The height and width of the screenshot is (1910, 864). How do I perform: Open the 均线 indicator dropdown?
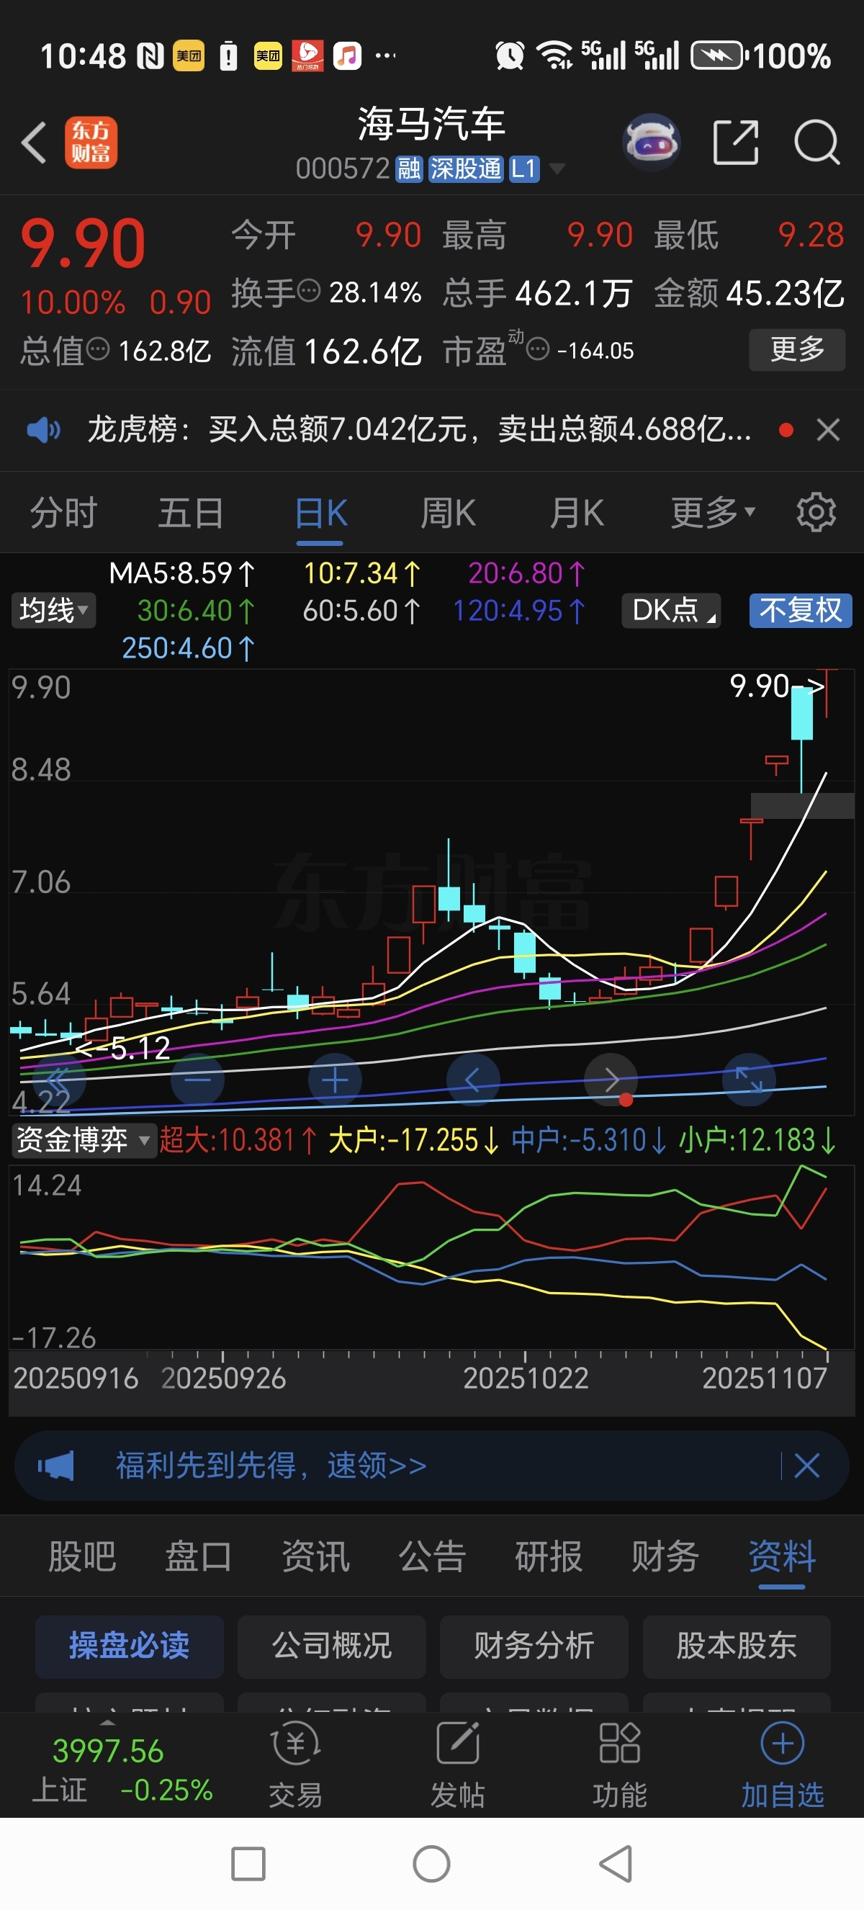pos(53,611)
